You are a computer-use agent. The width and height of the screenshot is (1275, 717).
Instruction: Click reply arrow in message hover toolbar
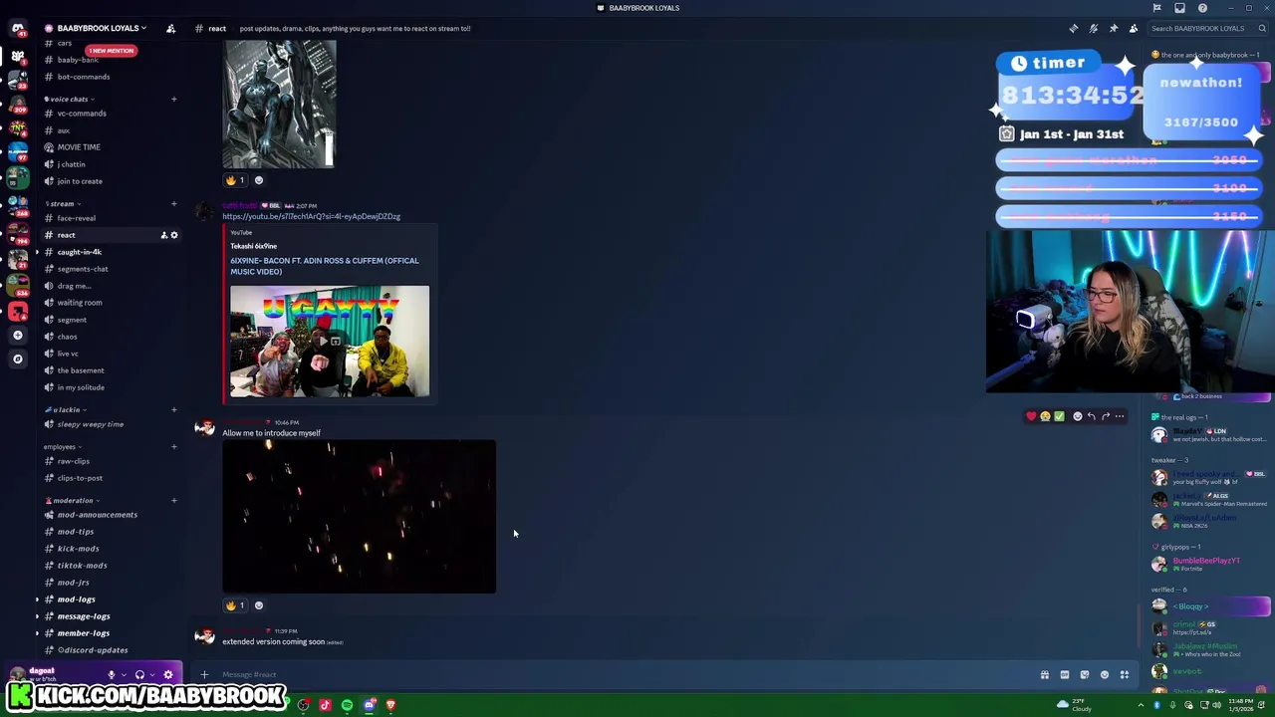pos(1091,416)
